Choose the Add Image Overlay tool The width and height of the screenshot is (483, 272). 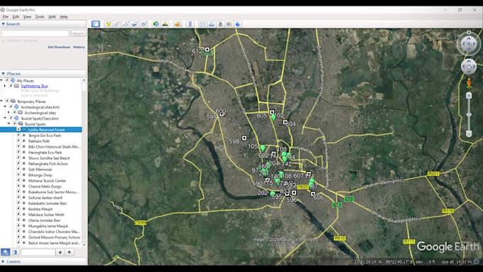pyautogui.click(x=135, y=23)
